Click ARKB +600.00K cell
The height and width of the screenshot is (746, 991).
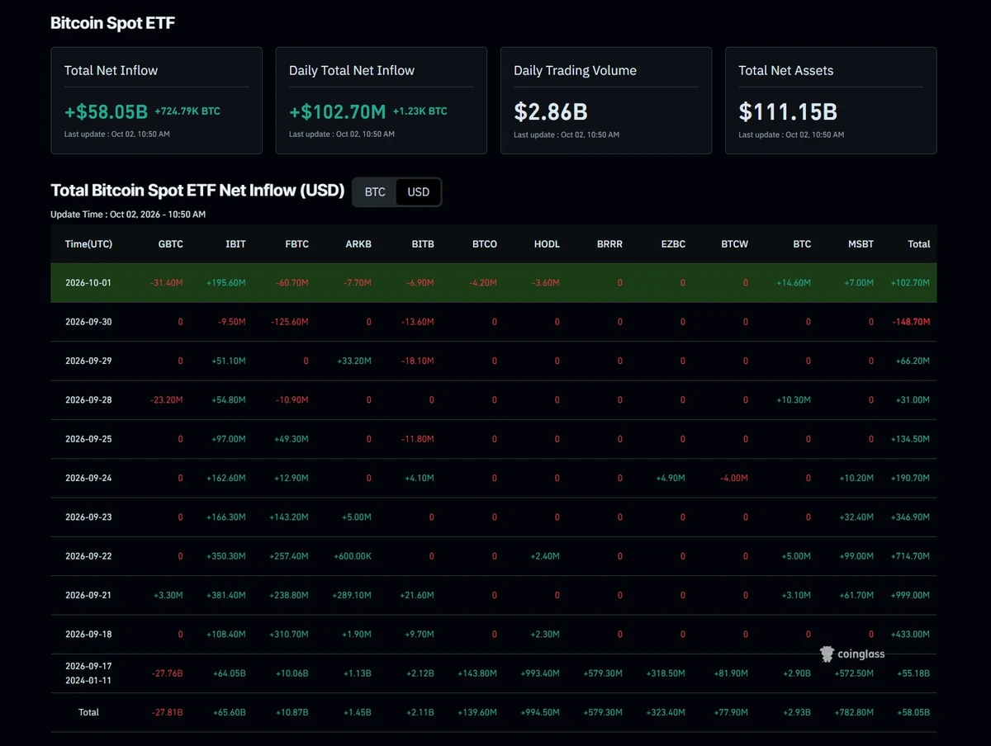click(351, 556)
